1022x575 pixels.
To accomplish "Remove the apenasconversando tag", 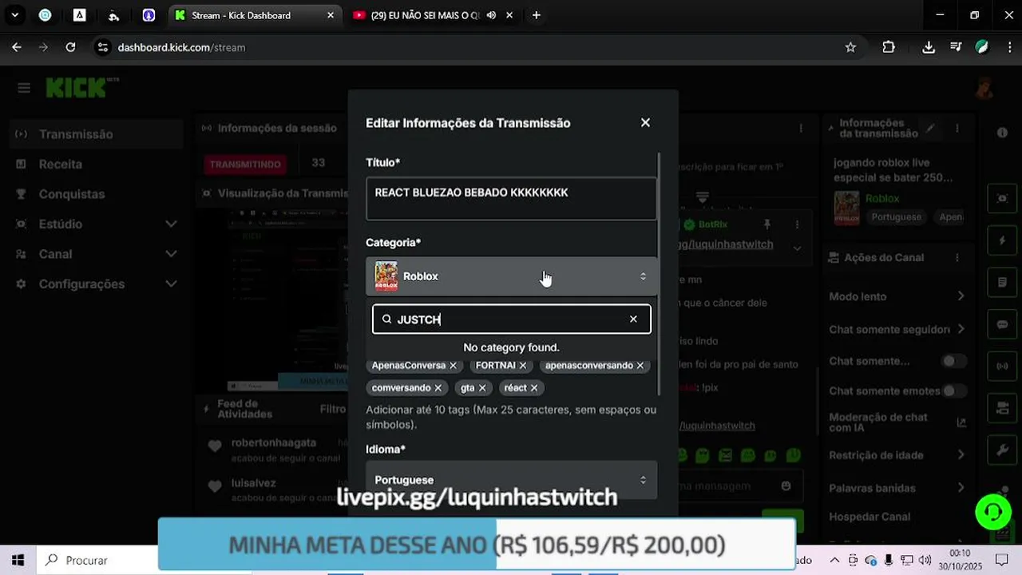I will [x=640, y=365].
